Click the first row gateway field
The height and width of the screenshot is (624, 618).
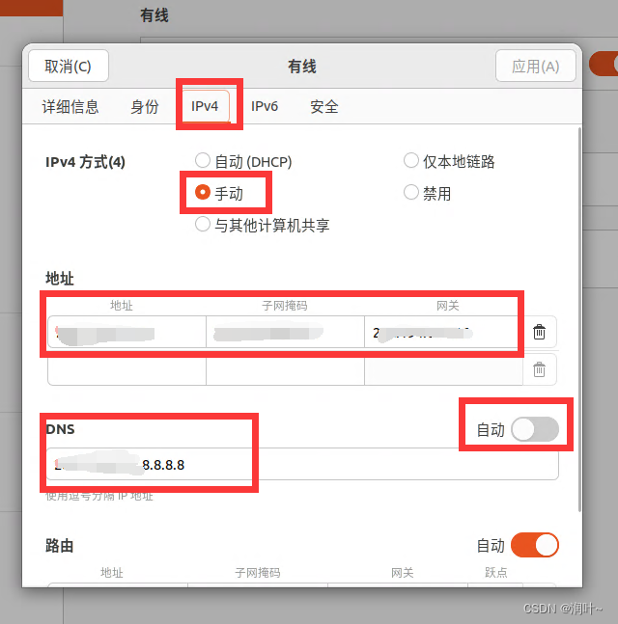[x=440, y=334]
